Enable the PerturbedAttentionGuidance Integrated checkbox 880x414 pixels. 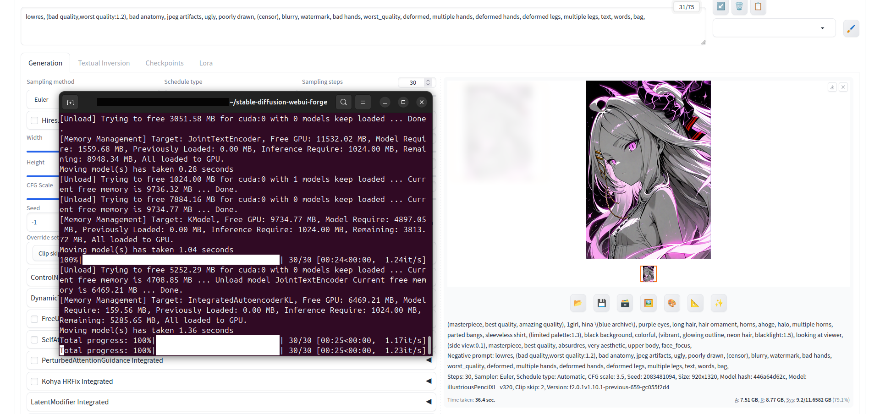(x=34, y=360)
